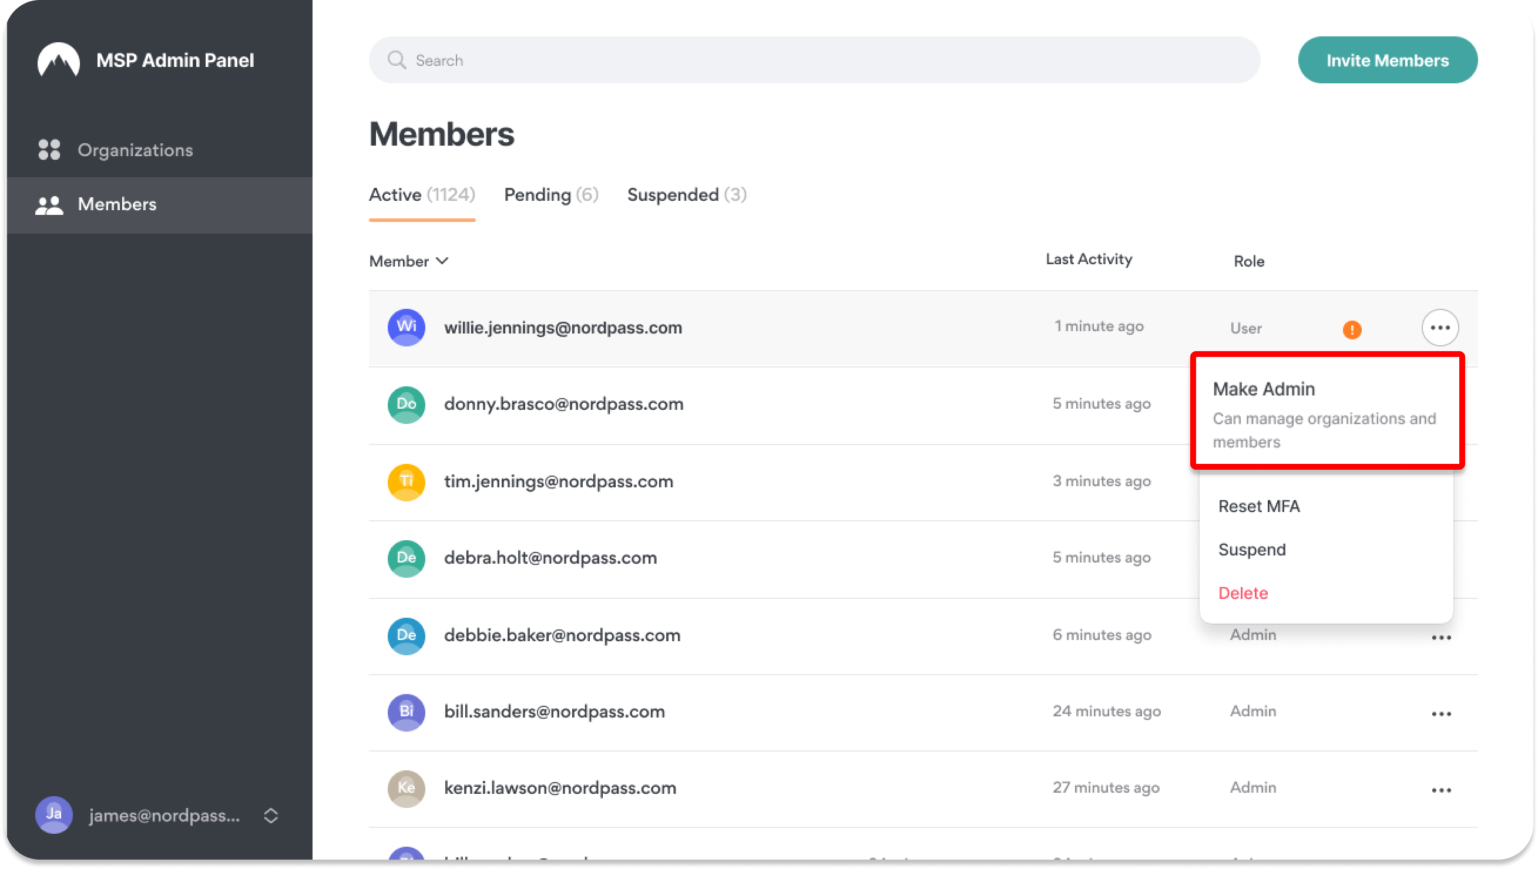Click the '6 minutes ago' activity cell
Viewport: 1538px width, 869px height.
1102,635
